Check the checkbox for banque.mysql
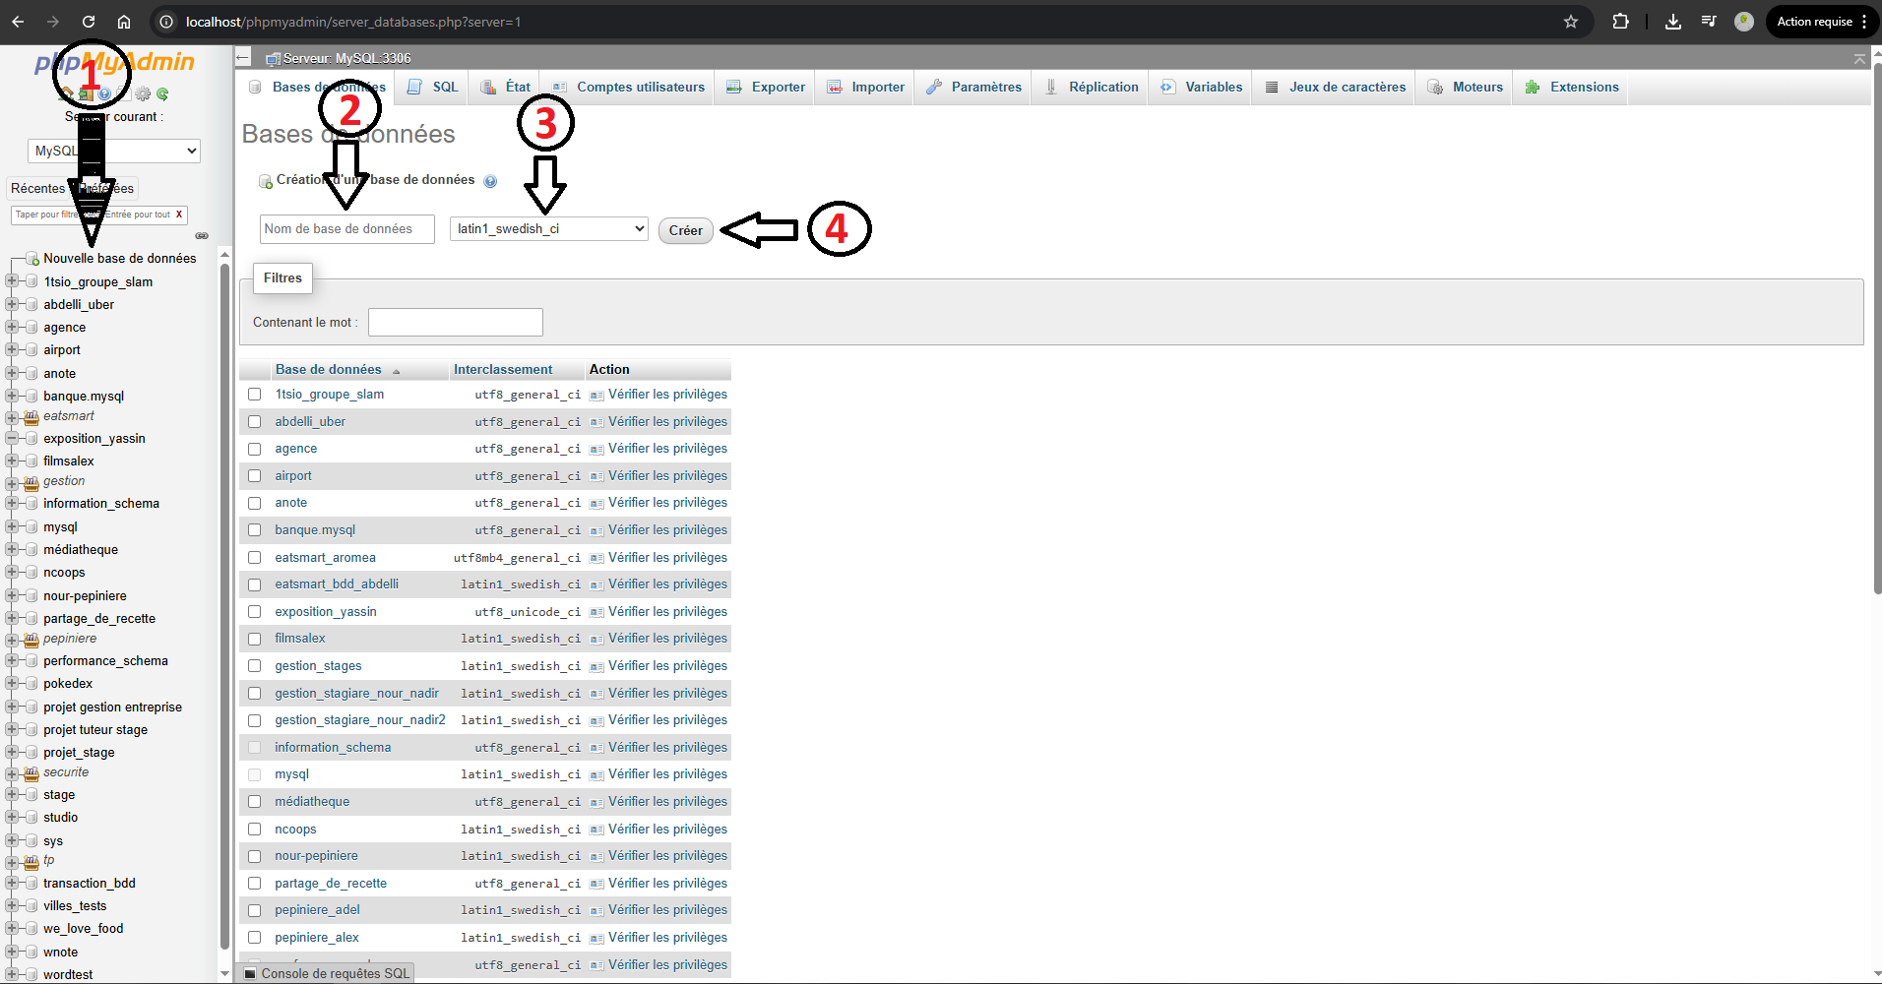This screenshot has height=984, width=1882. tap(254, 530)
